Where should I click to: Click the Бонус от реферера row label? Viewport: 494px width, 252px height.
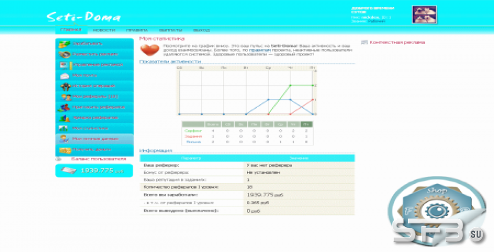[x=166, y=173]
